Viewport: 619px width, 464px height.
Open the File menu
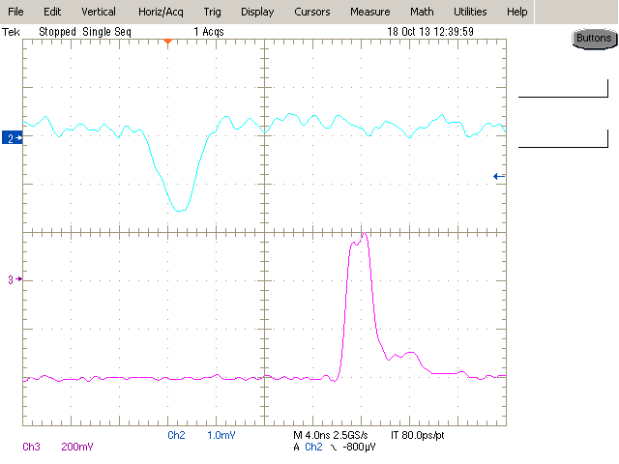(15, 12)
